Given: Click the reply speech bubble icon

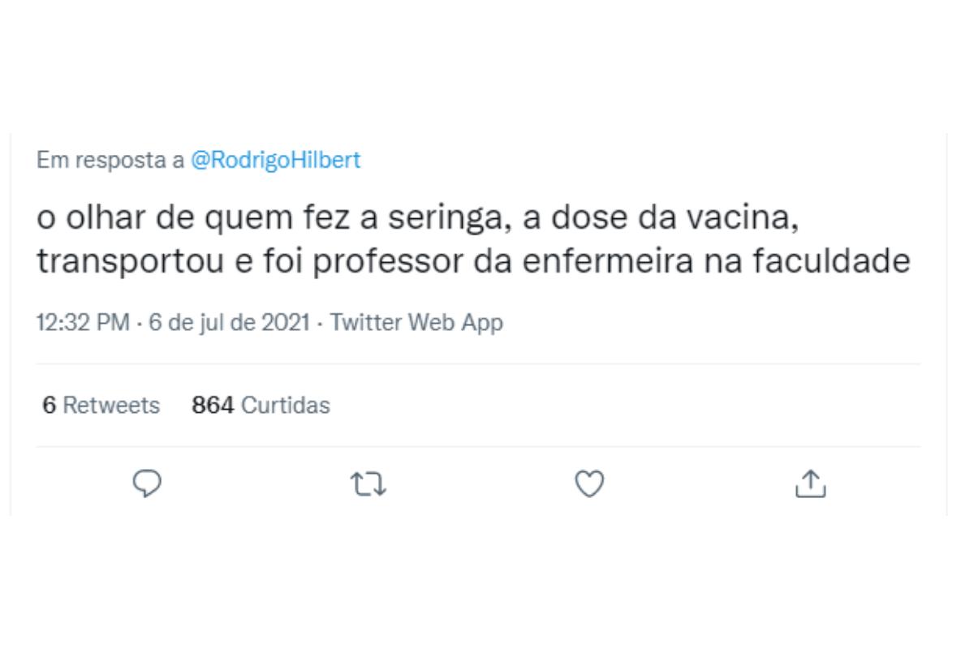Looking at the screenshot, I should (147, 484).
